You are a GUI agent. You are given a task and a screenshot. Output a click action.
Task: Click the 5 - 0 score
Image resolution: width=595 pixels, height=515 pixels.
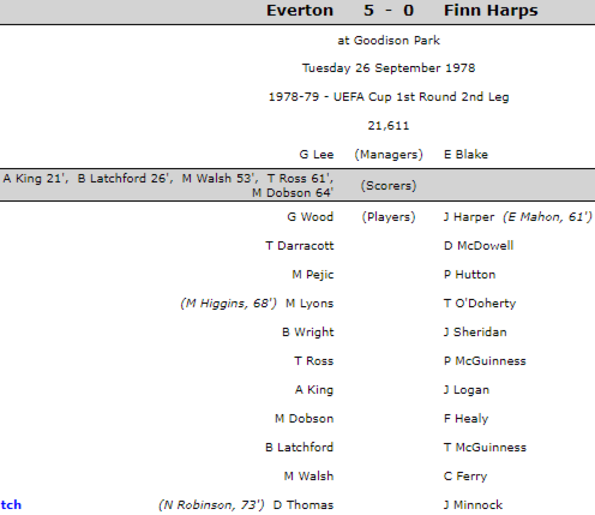[x=388, y=11]
